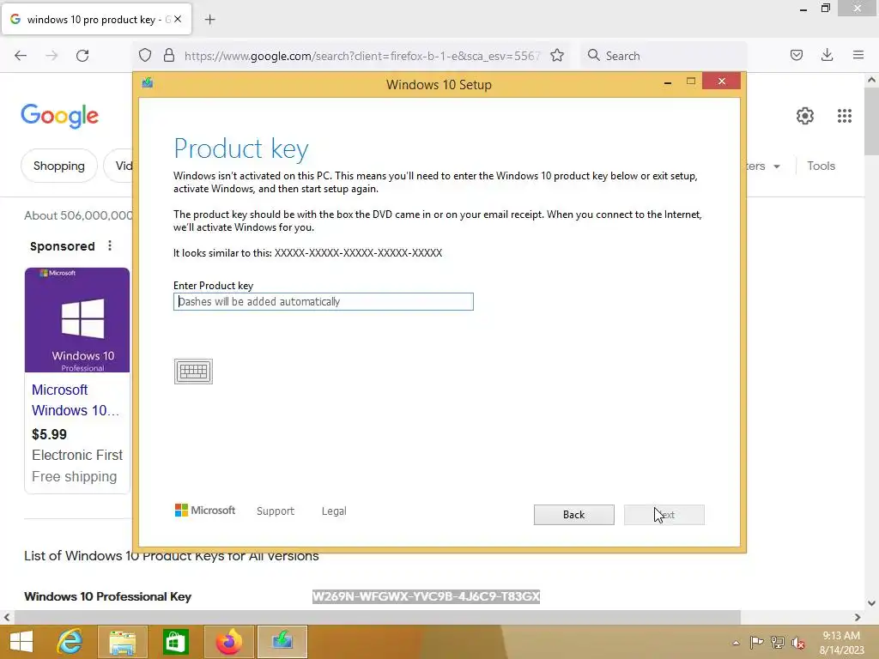This screenshot has height=659, width=879.
Task: Click the Windows 10 Professional product image
Action: coord(76,320)
